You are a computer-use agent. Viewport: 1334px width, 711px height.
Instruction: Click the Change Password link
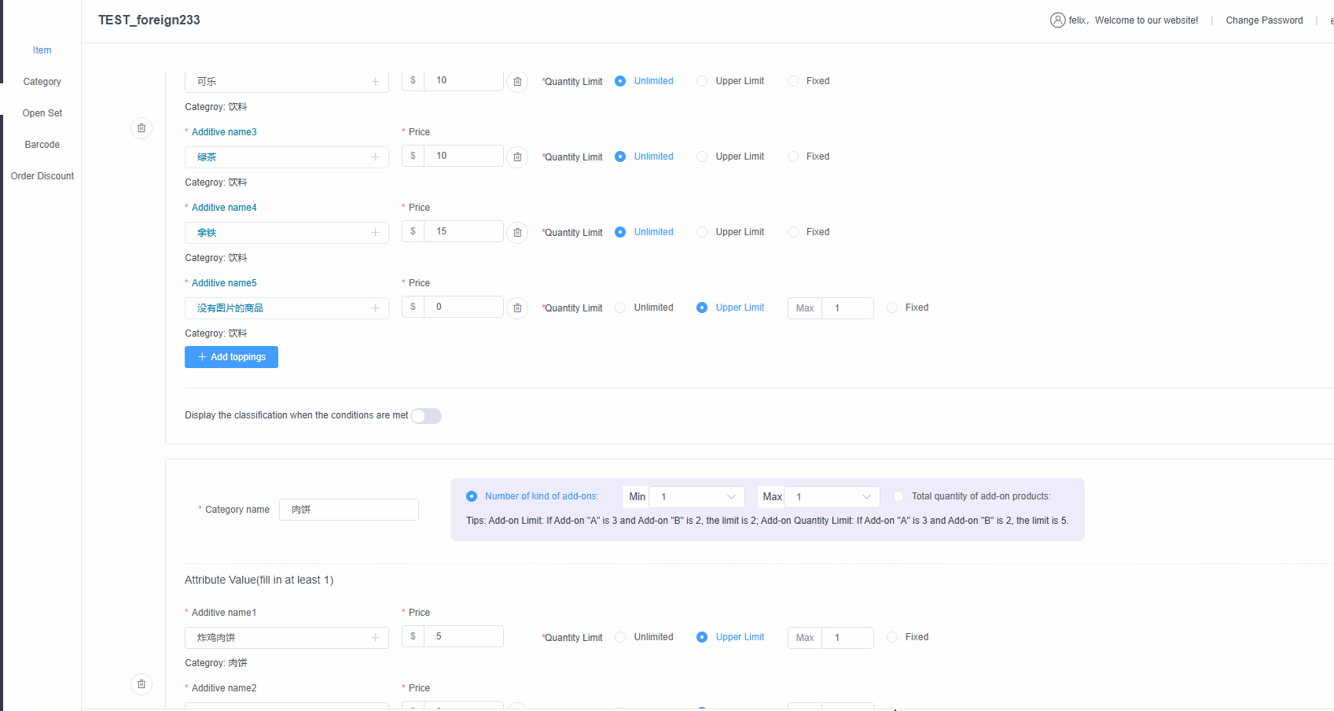coord(1264,20)
